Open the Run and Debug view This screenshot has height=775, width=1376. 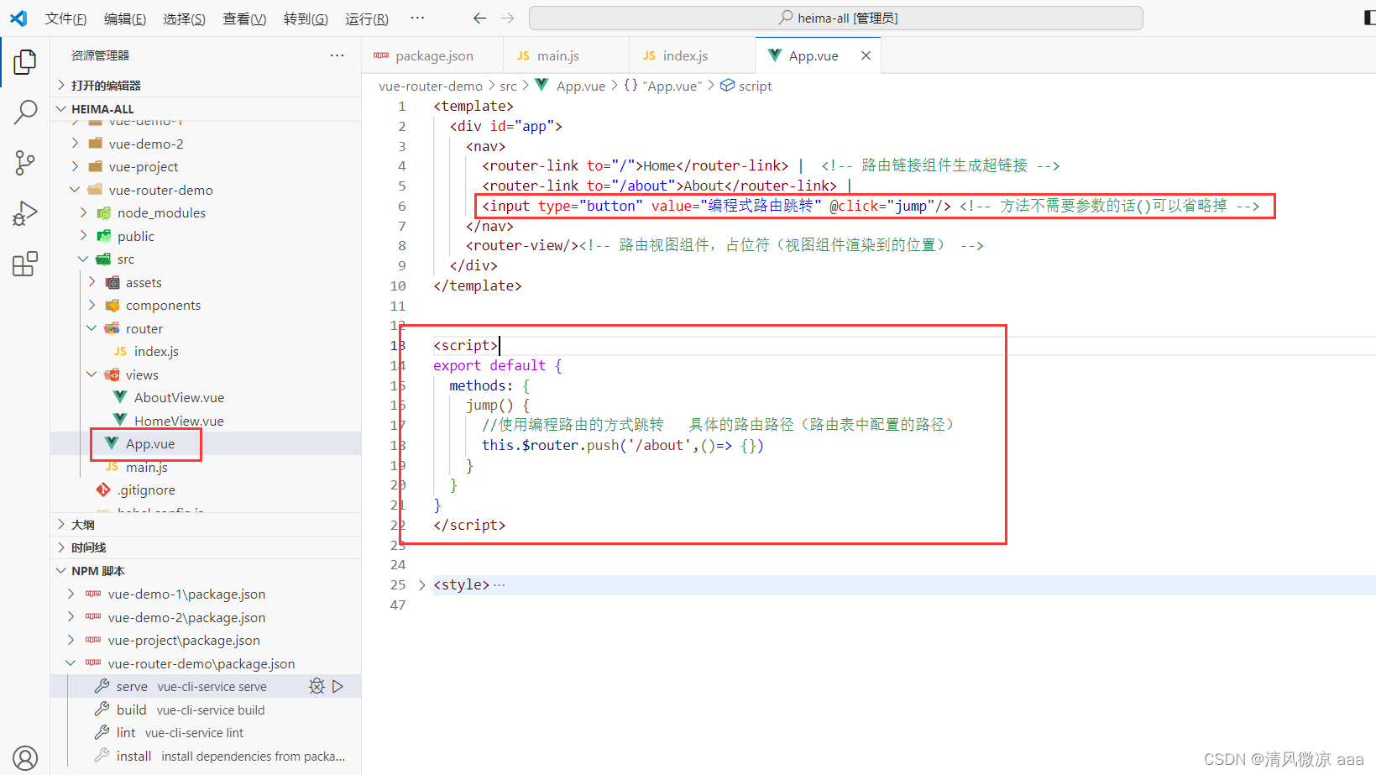tap(25, 213)
